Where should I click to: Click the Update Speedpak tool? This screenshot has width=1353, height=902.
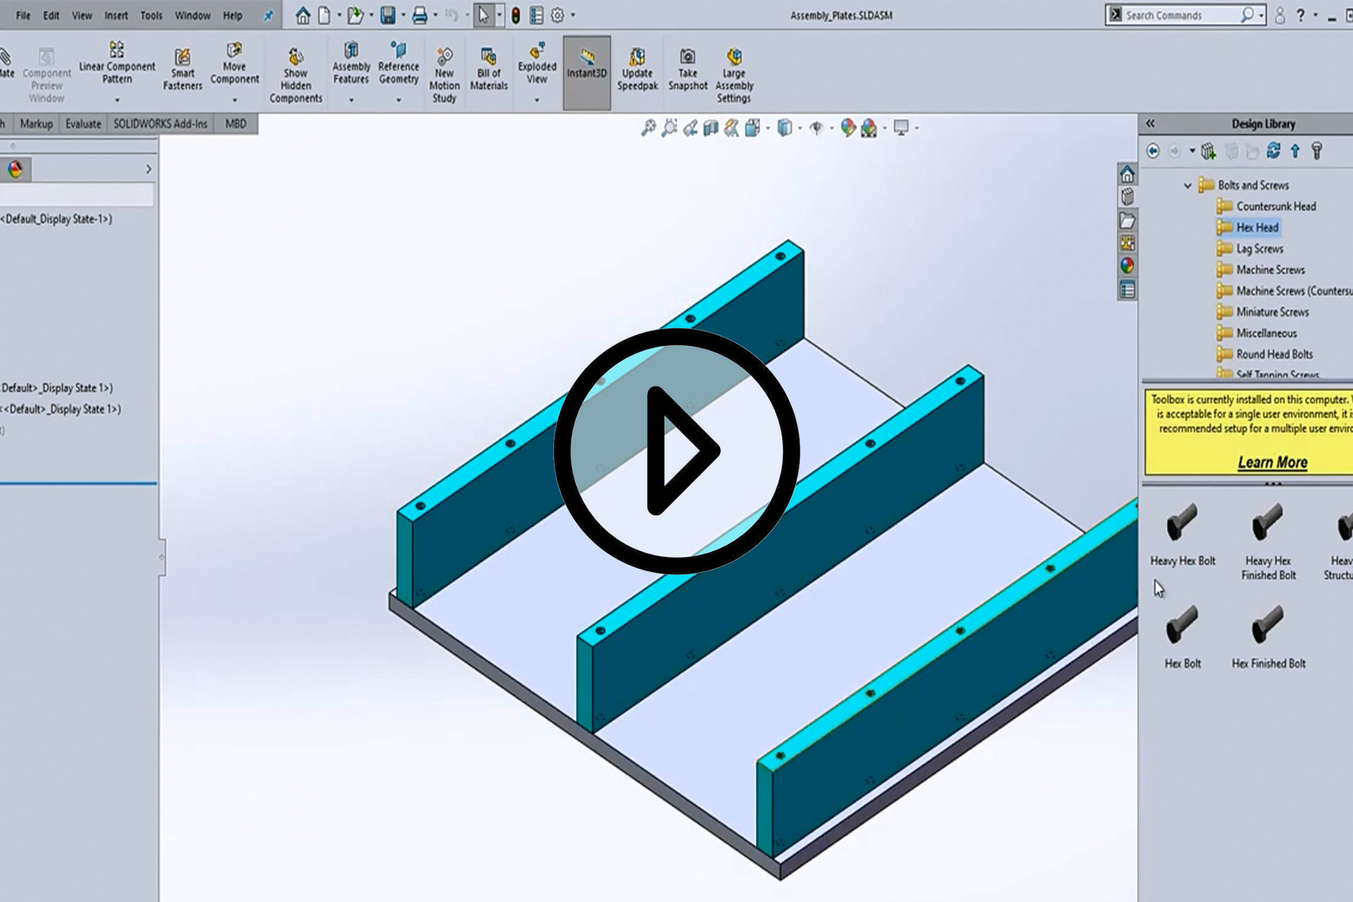coord(637,69)
